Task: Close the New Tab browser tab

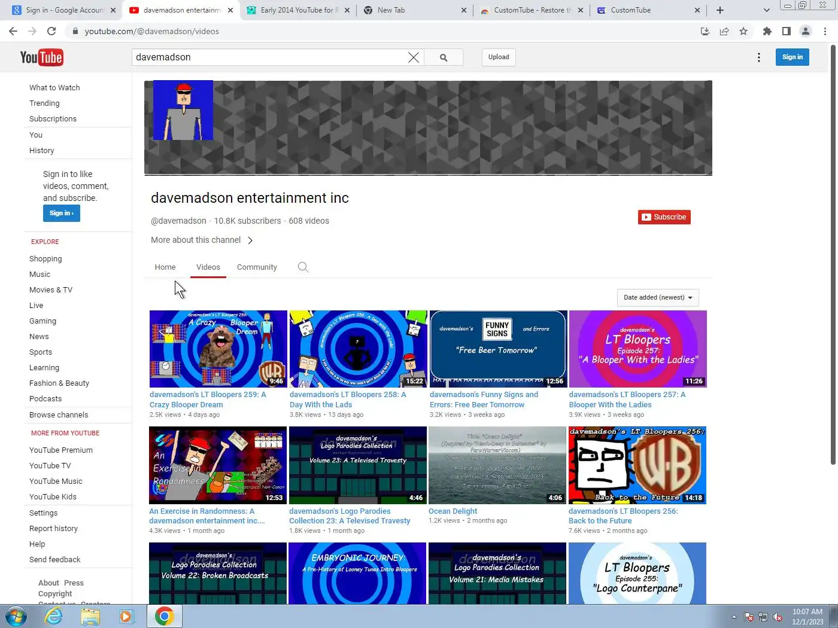Action: 464,10
